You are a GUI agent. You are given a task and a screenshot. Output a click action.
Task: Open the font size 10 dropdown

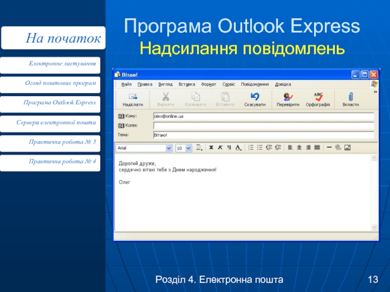point(188,148)
